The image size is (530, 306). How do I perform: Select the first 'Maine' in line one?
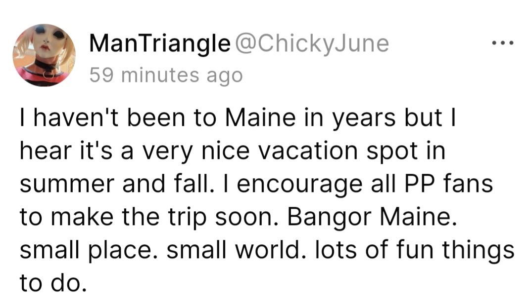tap(260, 118)
